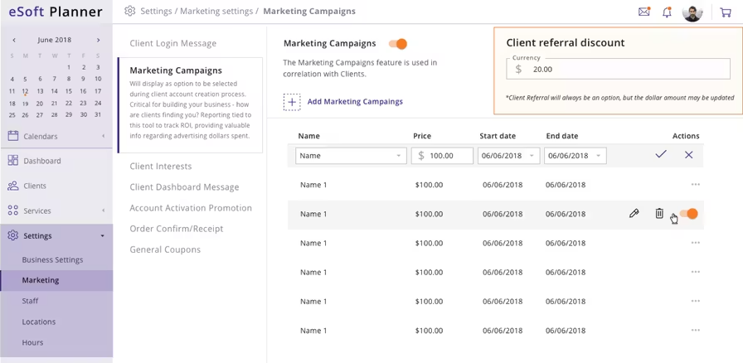This screenshot has width=743, height=363.
Task: Collapse the Settings section in the sidebar
Action: coord(103,236)
